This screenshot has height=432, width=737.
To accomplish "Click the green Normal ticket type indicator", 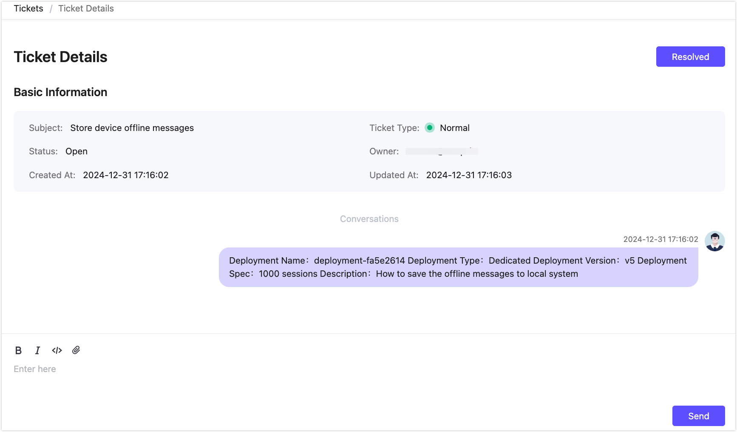I will pos(430,128).
